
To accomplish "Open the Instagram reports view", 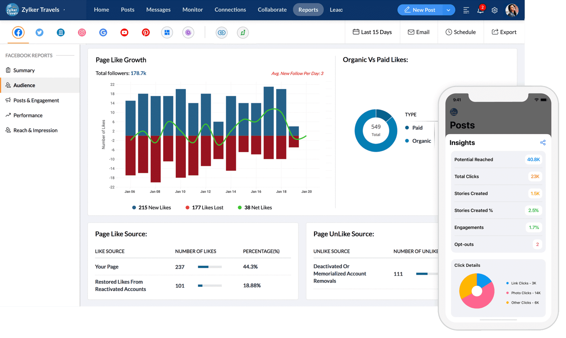I will [82, 32].
